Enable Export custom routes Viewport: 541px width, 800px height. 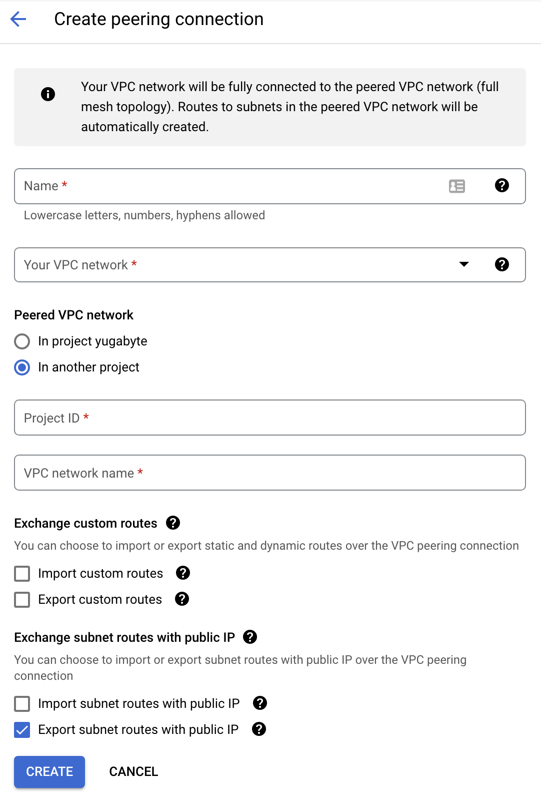[21, 599]
